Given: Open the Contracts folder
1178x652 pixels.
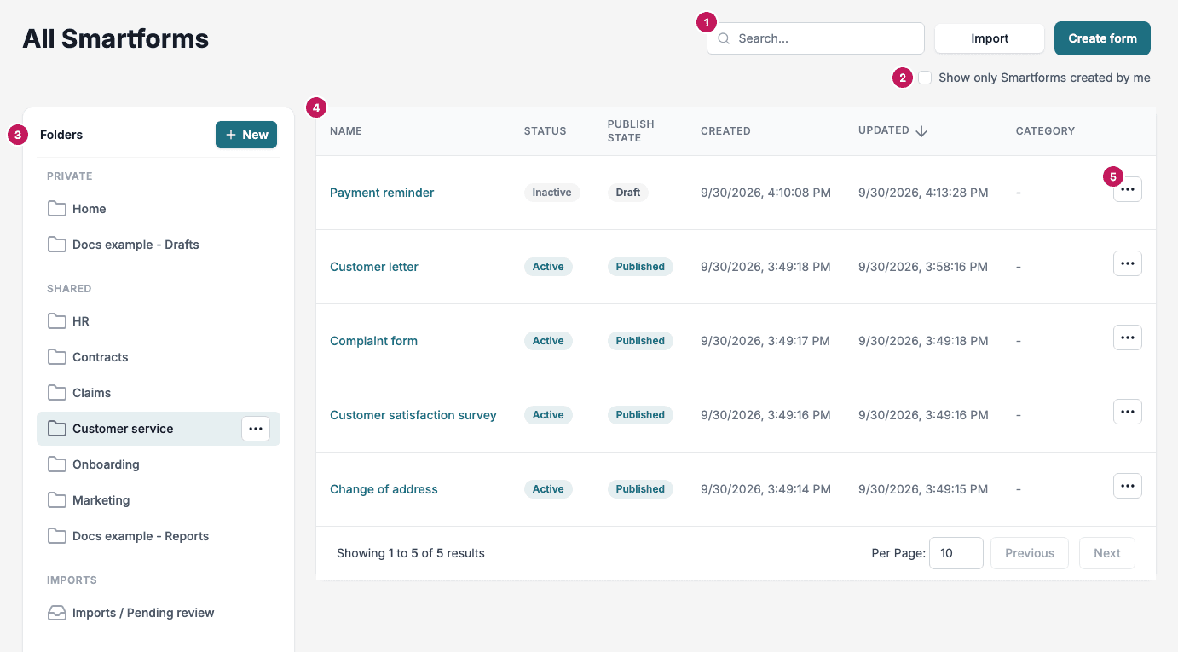Looking at the screenshot, I should pyautogui.click(x=159, y=357).
